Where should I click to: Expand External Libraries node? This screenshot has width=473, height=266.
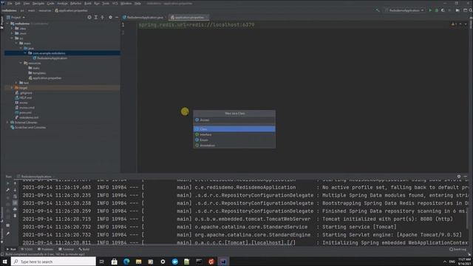7,123
